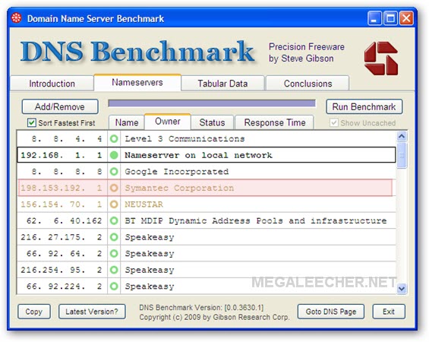Select IP address 216.27.175.2

(62, 237)
